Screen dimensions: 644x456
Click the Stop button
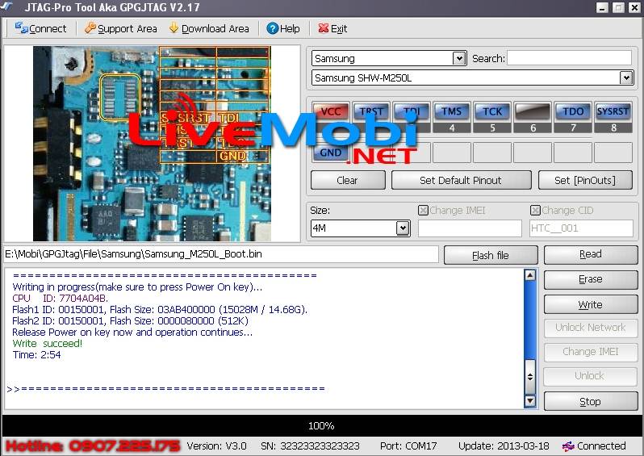pos(591,401)
